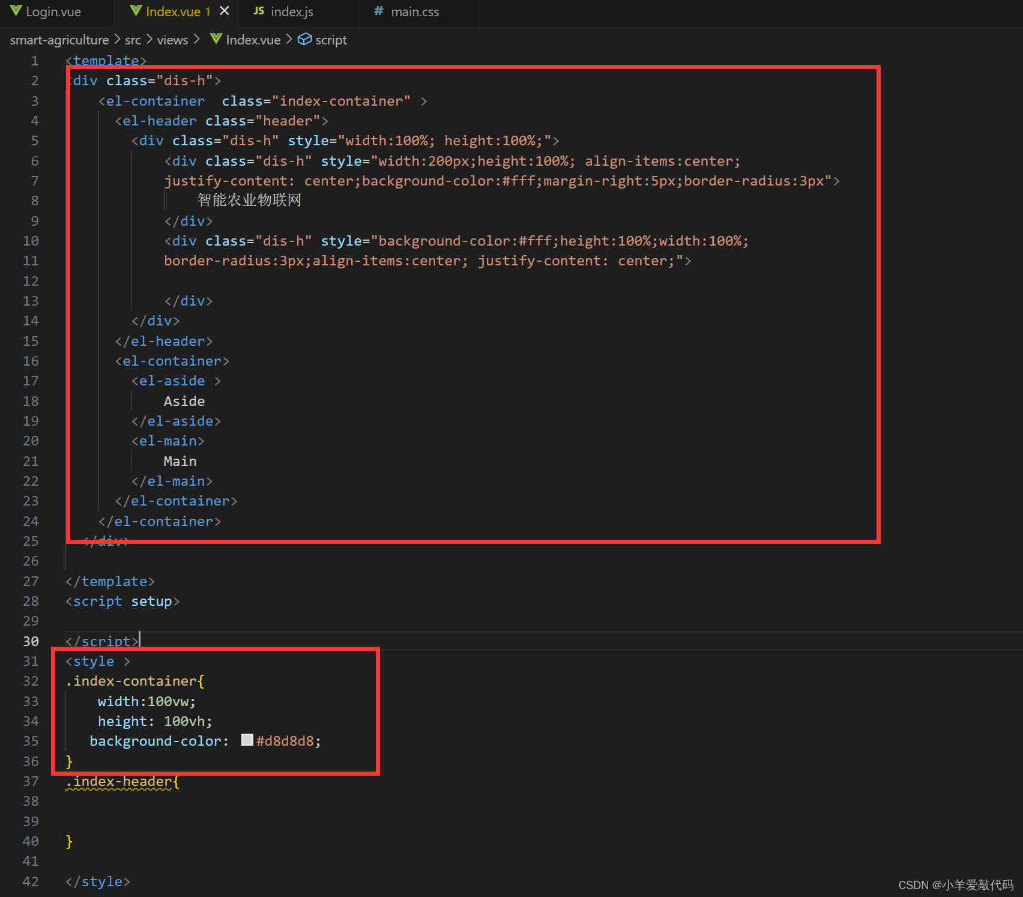
Task: Close the Index.vue editor tab
Action: click(x=225, y=11)
